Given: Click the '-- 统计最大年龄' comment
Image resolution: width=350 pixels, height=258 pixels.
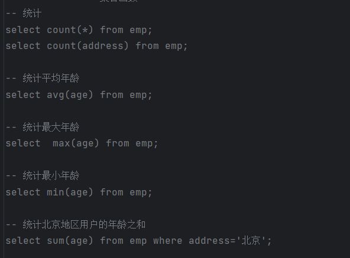Looking at the screenshot, I should 43,127.
